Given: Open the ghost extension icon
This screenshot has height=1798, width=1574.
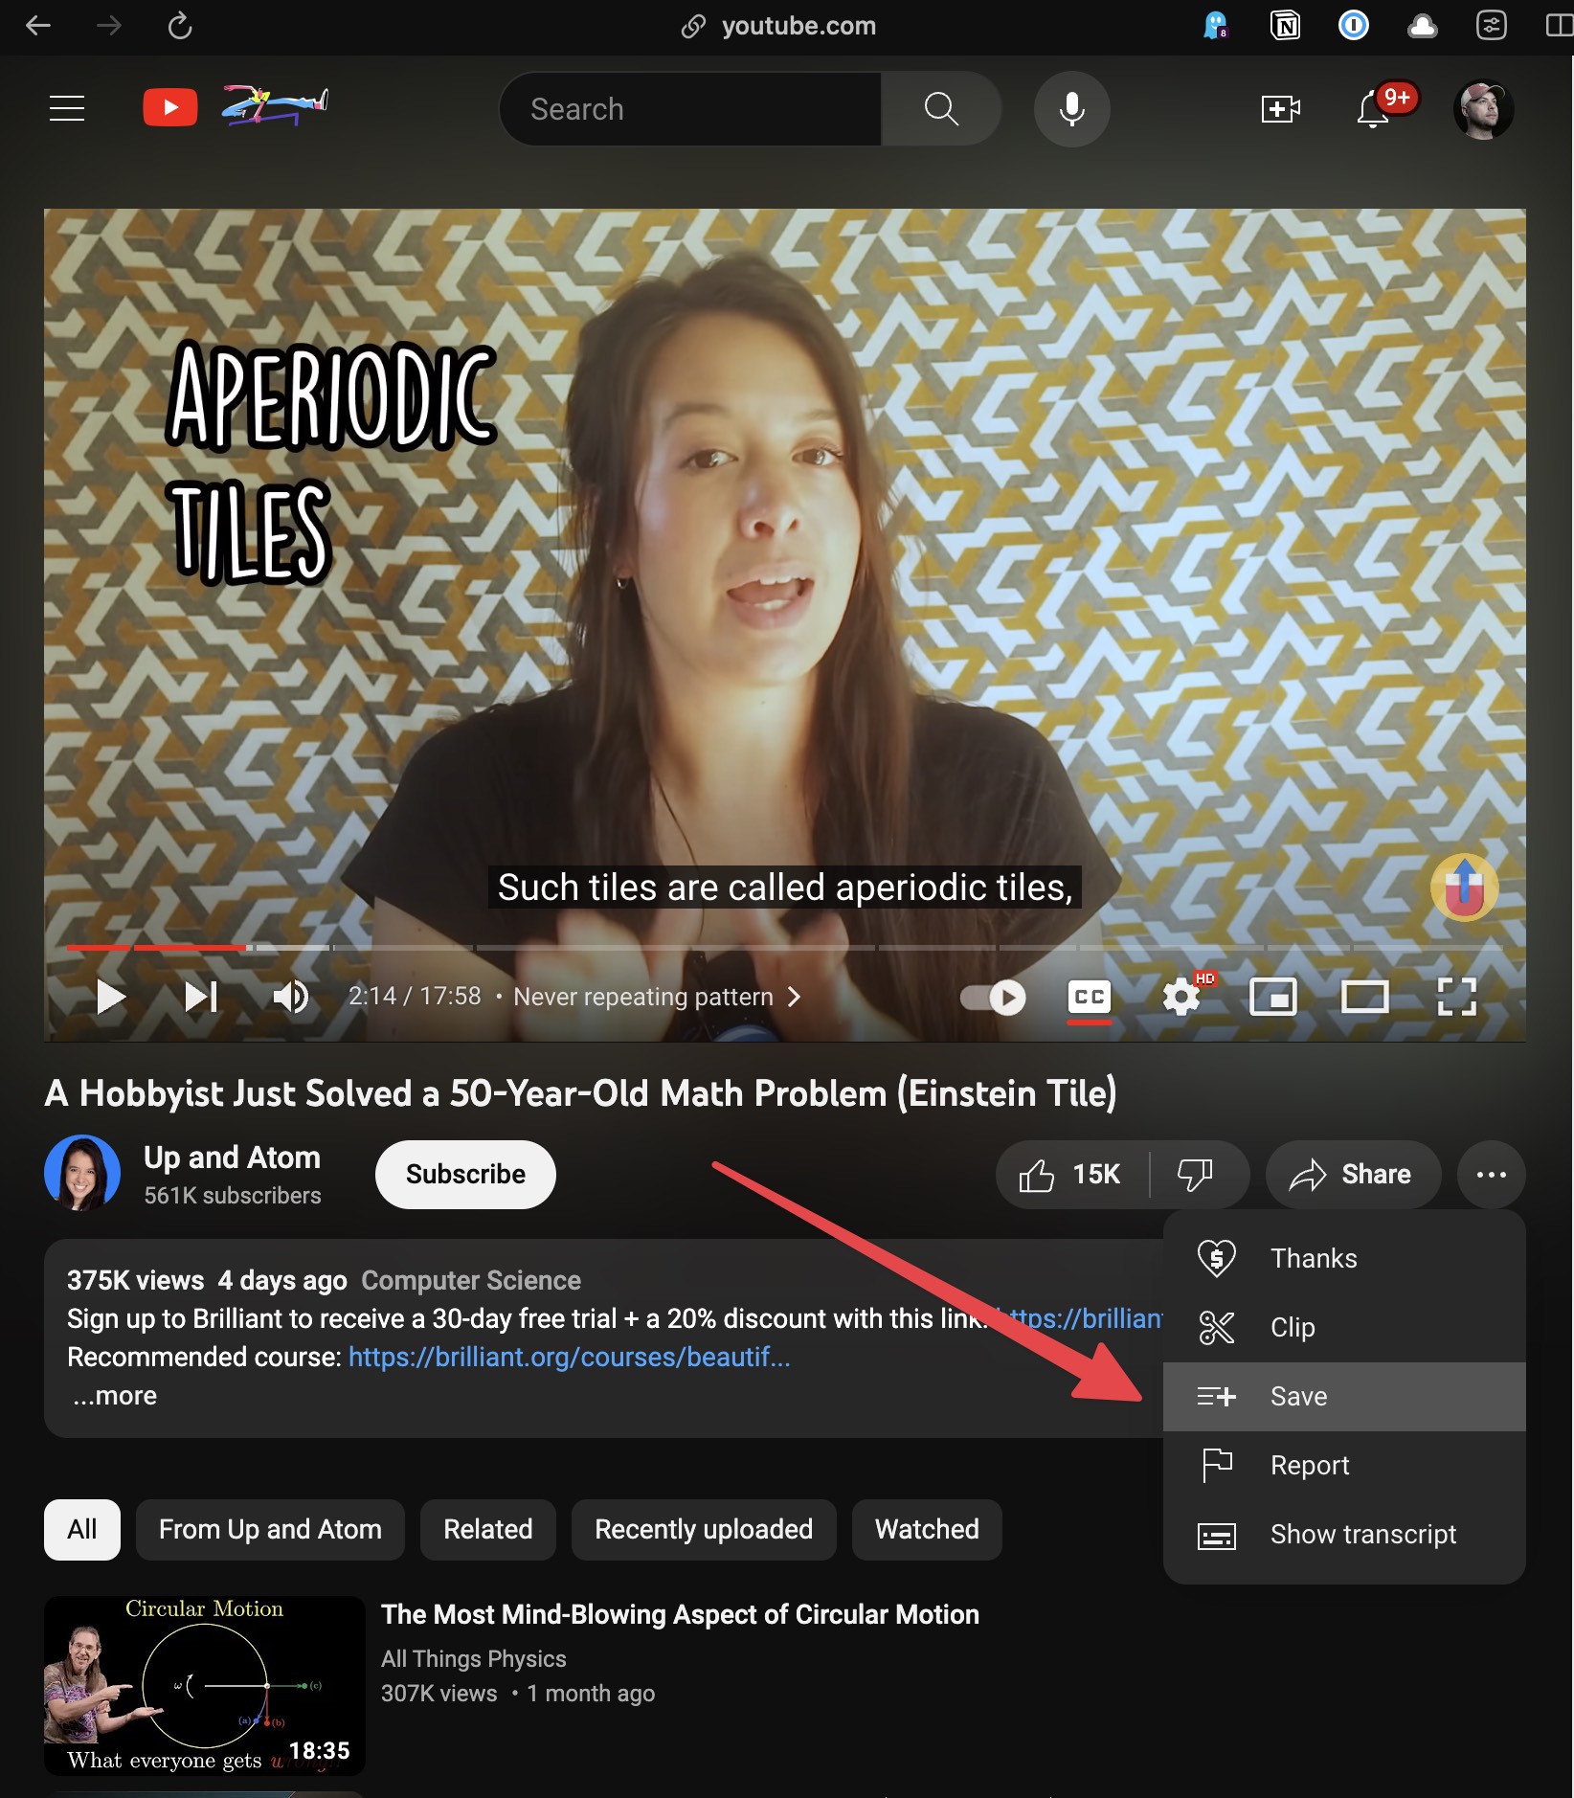Looking at the screenshot, I should 1215,26.
